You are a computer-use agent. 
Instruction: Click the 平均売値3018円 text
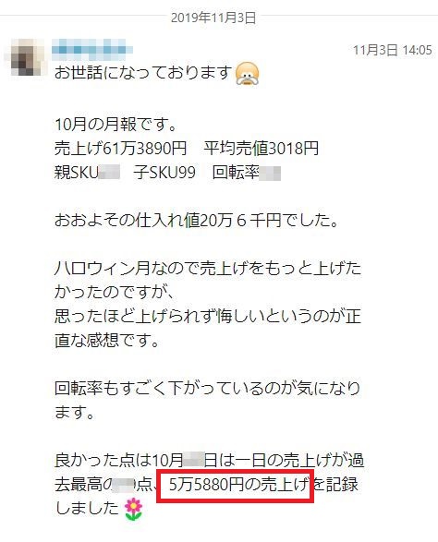(261, 149)
